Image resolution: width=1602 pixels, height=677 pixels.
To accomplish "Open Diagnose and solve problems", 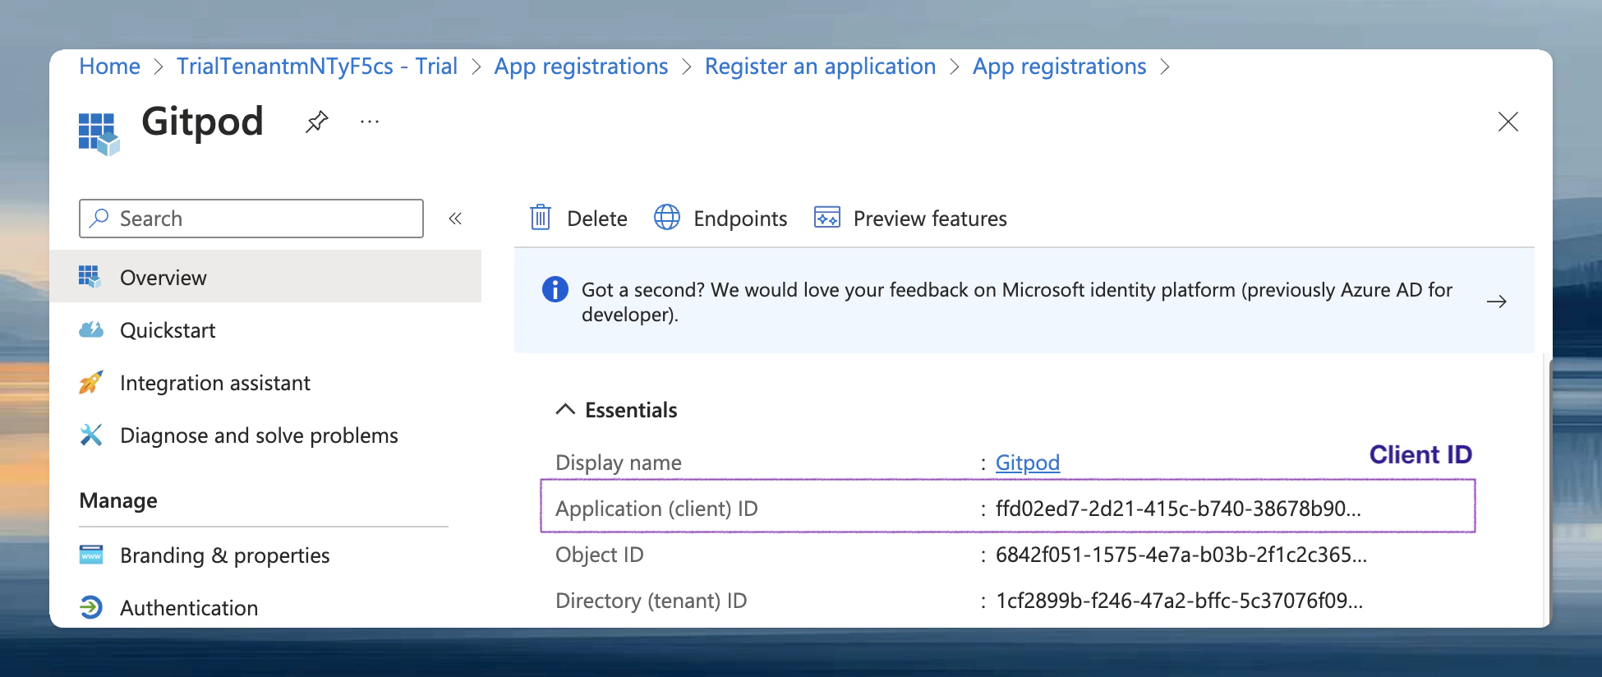I will 259,435.
